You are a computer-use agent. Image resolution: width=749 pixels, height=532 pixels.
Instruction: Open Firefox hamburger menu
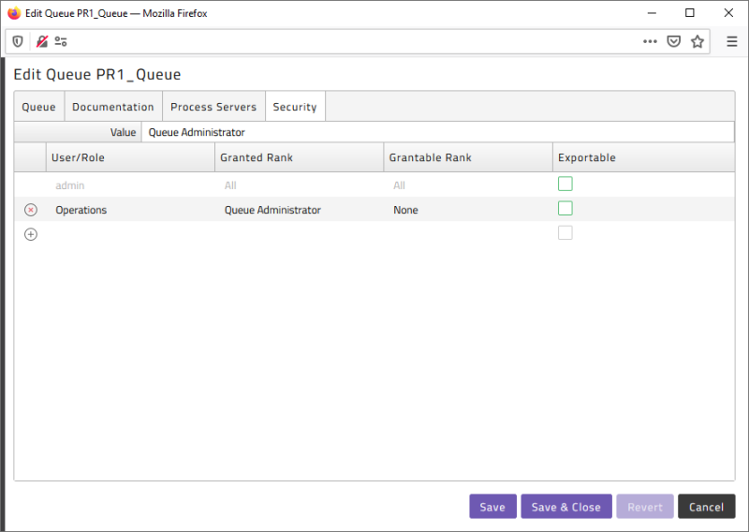pos(732,41)
